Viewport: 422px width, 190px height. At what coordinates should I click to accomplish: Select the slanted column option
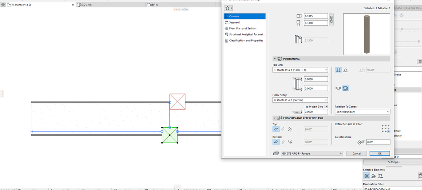click(x=346, y=70)
